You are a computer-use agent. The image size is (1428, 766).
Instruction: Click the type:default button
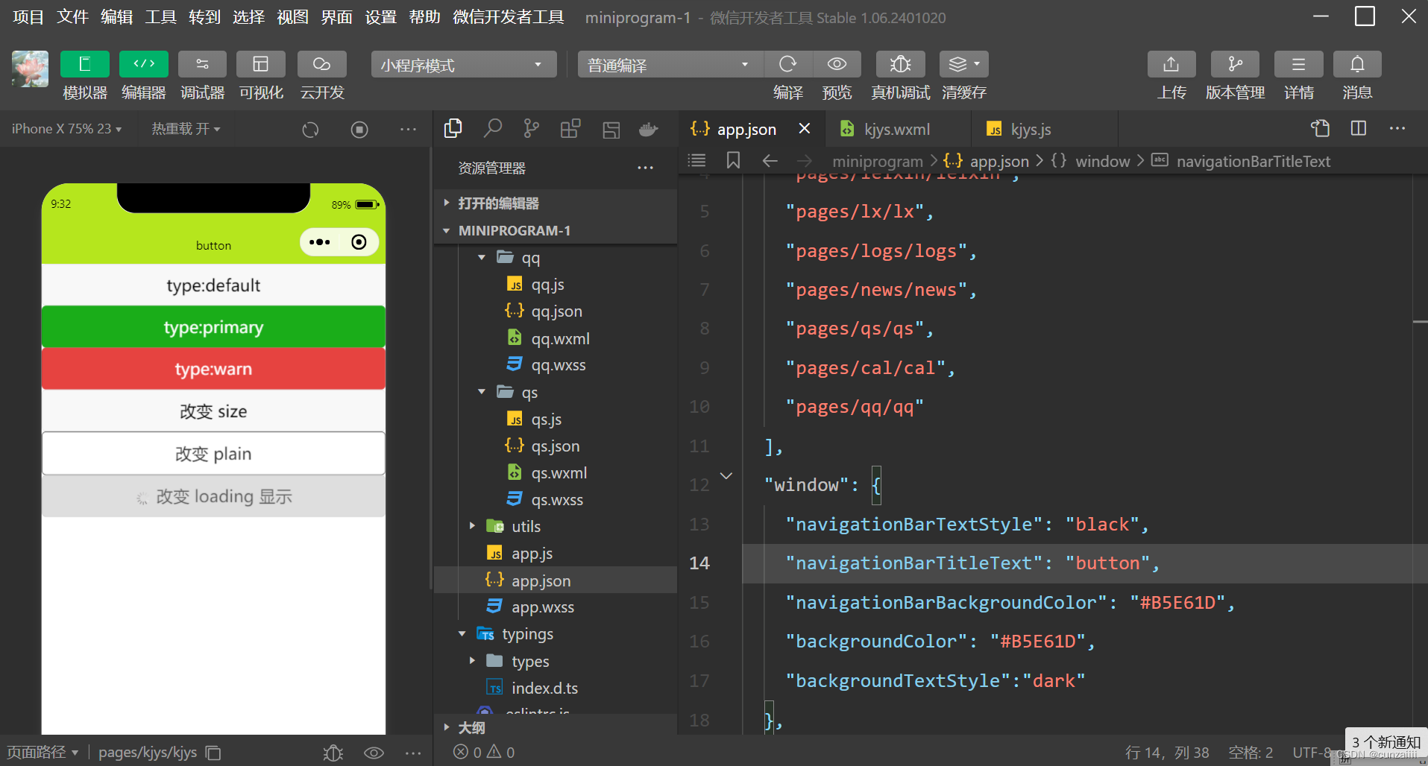(x=213, y=285)
